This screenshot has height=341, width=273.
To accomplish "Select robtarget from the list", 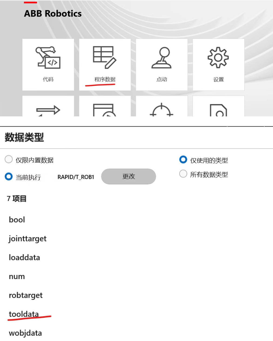I will click(x=26, y=296).
